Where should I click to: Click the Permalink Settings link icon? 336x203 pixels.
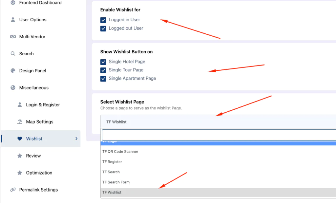pos(13,190)
